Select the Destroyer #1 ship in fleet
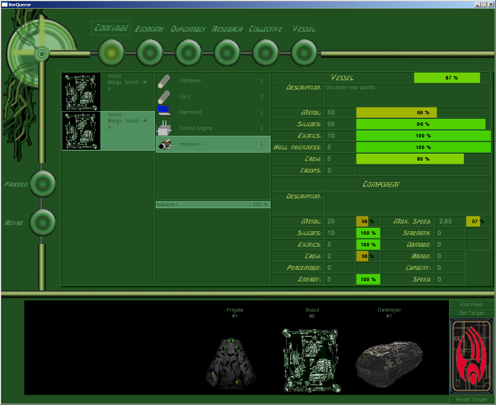 [389, 359]
